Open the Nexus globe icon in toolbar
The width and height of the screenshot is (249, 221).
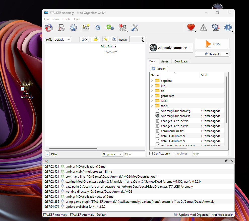(x=73, y=28)
